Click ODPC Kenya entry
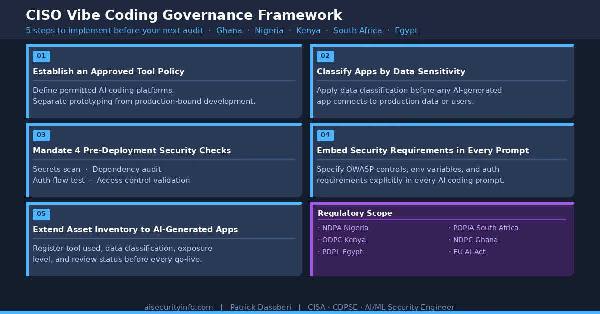 pyautogui.click(x=342, y=240)
